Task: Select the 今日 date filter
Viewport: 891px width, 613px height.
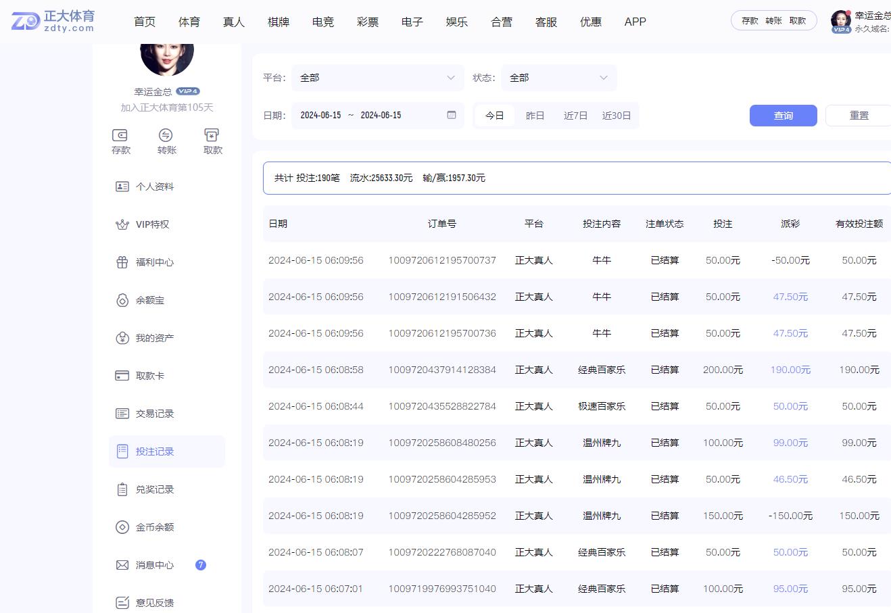Action: [495, 115]
